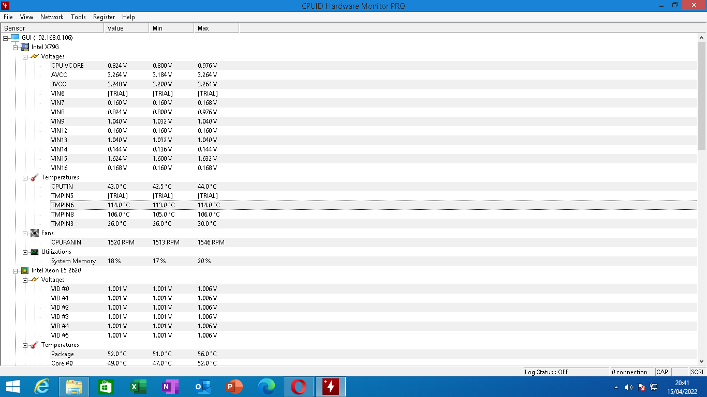
Task: Click the thermometer icon under Xeon E5 2620
Action: [35, 345]
